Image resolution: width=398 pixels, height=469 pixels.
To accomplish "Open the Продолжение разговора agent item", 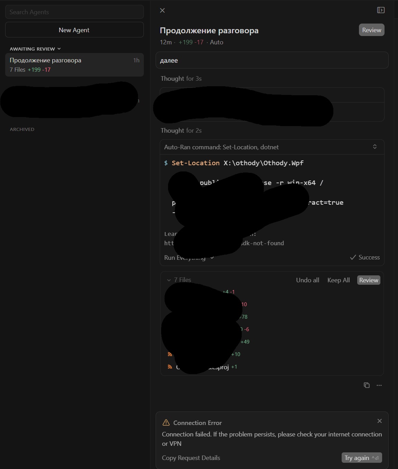I will tap(74, 65).
